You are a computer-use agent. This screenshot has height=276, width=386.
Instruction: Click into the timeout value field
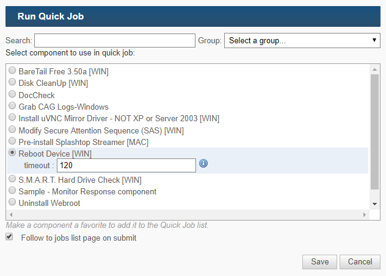(126, 165)
